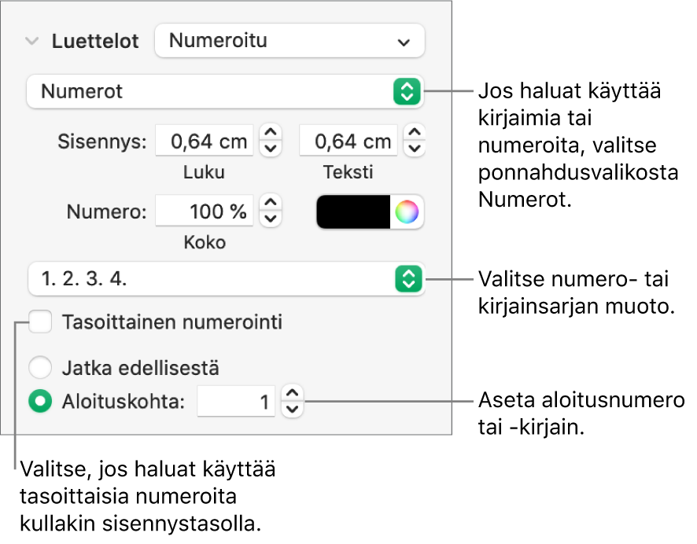Image resolution: width=697 pixels, height=544 pixels.
Task: Decrease the Numero size percentage
Action: click(x=271, y=219)
